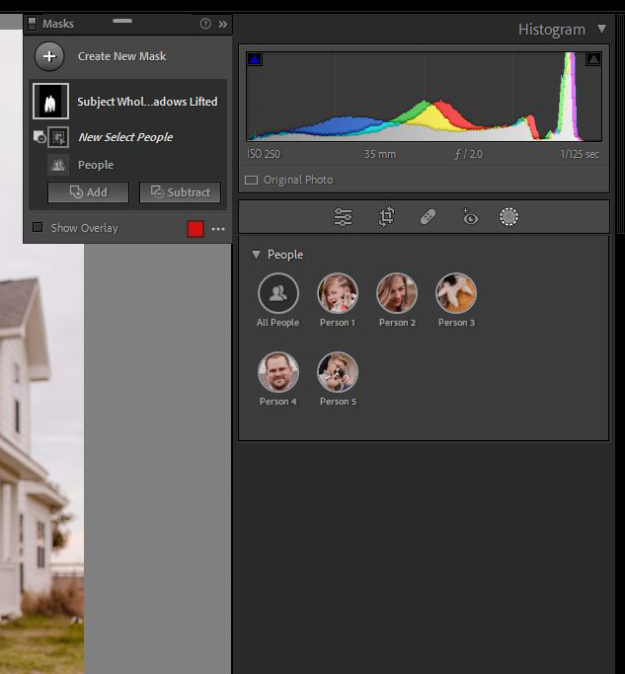Select the Healing bandage tool icon
The height and width of the screenshot is (674, 625).
tap(428, 217)
